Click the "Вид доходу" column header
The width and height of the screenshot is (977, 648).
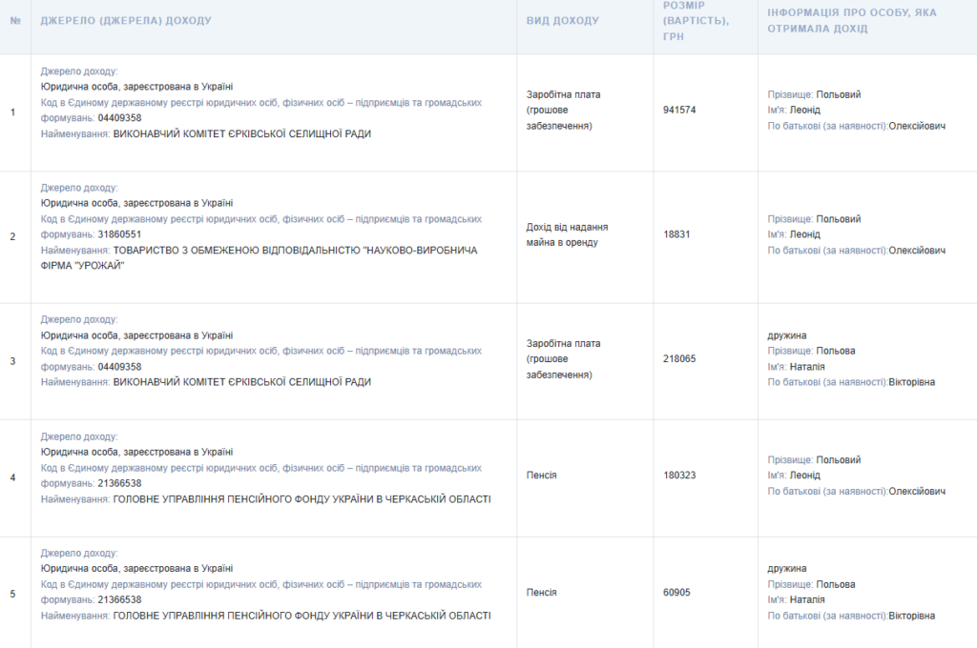pos(563,20)
